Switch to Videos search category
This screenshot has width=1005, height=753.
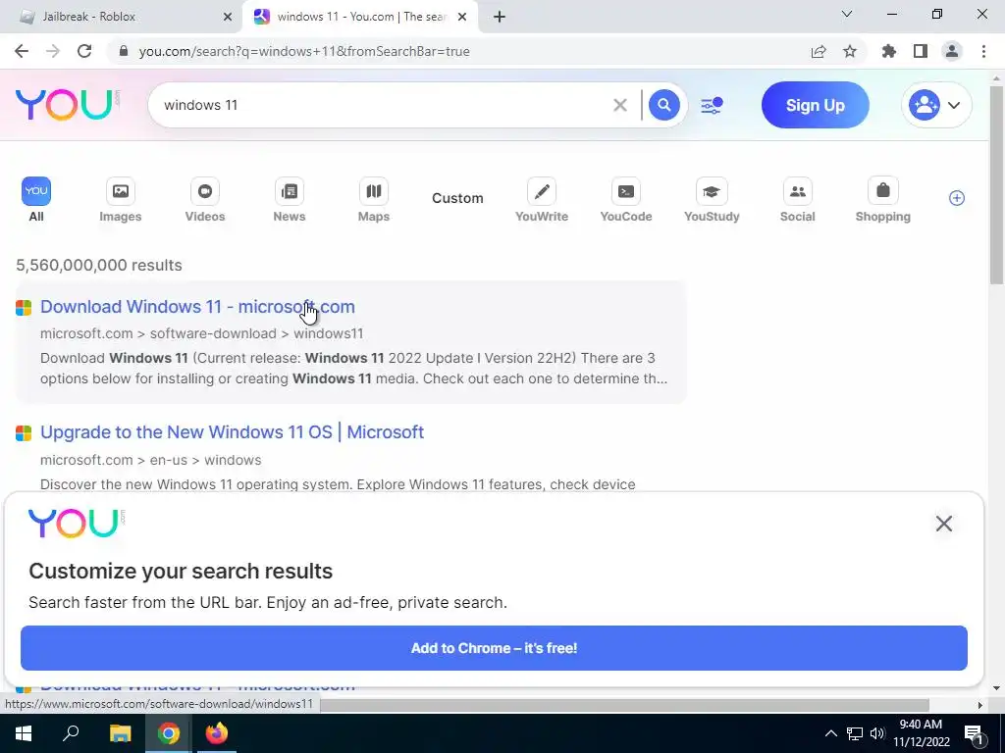pyautogui.click(x=204, y=200)
